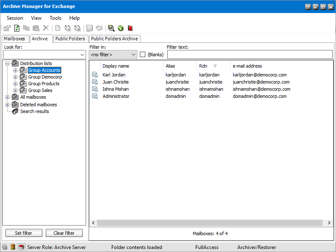The width and height of the screenshot is (336, 252).
Task: Click into the Filter text input field
Action: (x=250, y=55)
